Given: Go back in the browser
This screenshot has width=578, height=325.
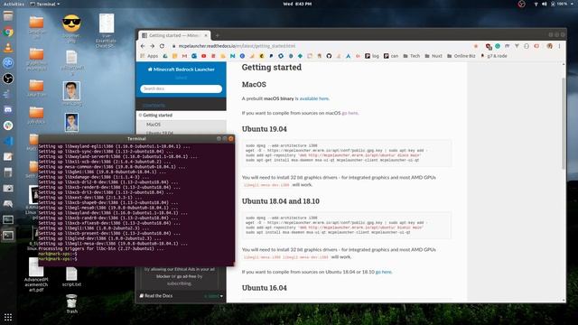Looking at the screenshot, I should [143, 46].
